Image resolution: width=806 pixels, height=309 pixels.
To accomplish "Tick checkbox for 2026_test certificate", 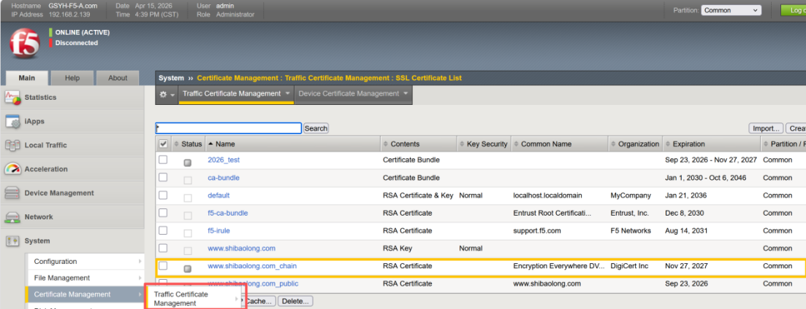I will point(163,160).
